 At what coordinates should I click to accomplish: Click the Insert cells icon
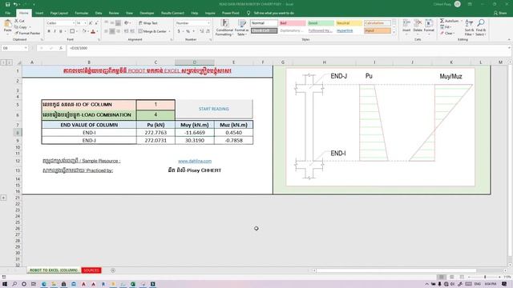406,24
